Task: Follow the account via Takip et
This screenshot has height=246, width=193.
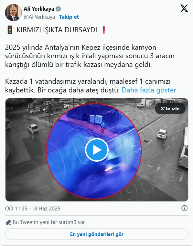Action: pos(69,17)
